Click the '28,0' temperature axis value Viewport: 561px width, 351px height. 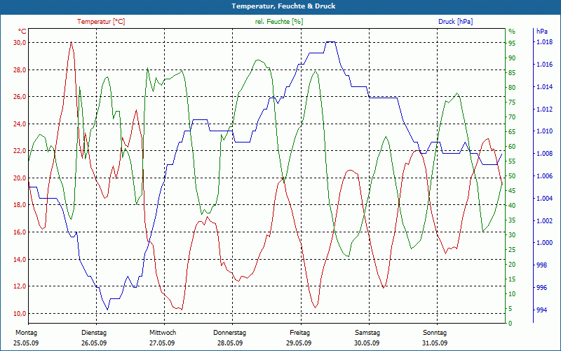(x=20, y=69)
